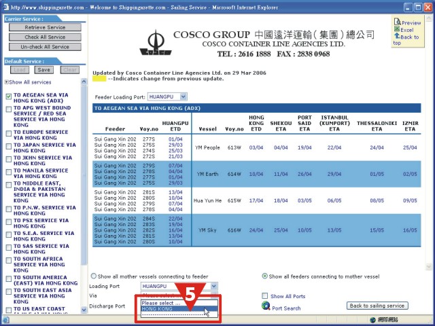Check TO MIDDLE EAST, INDIA & PAKISTAN service
The image size is (435, 326).
point(9,185)
